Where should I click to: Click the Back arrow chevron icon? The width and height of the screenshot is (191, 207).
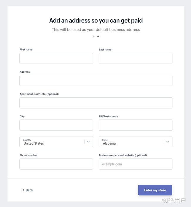point(23,190)
